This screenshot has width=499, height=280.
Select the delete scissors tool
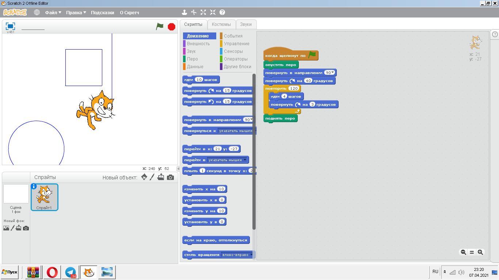point(194,12)
